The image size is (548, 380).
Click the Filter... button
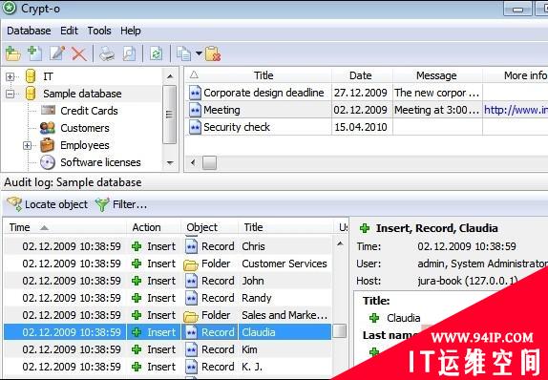click(x=121, y=204)
